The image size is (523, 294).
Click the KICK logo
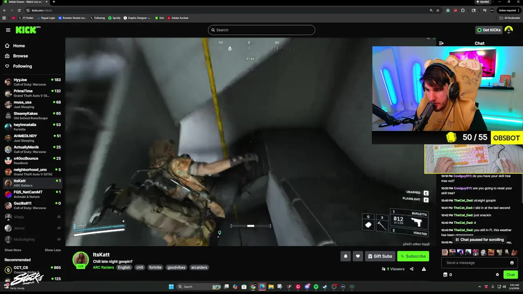click(x=28, y=30)
